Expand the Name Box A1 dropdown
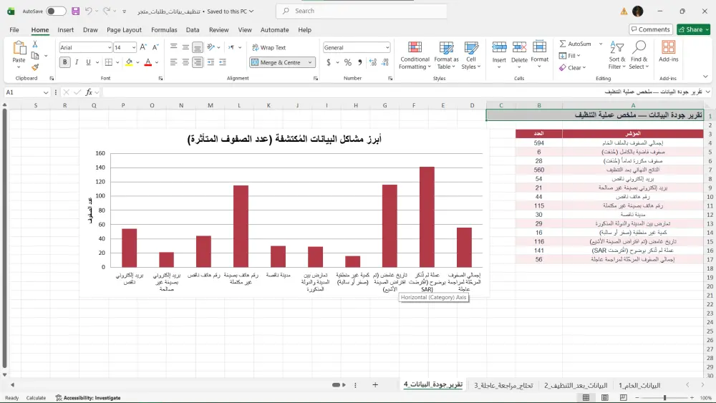The width and height of the screenshot is (716, 403). [x=46, y=92]
